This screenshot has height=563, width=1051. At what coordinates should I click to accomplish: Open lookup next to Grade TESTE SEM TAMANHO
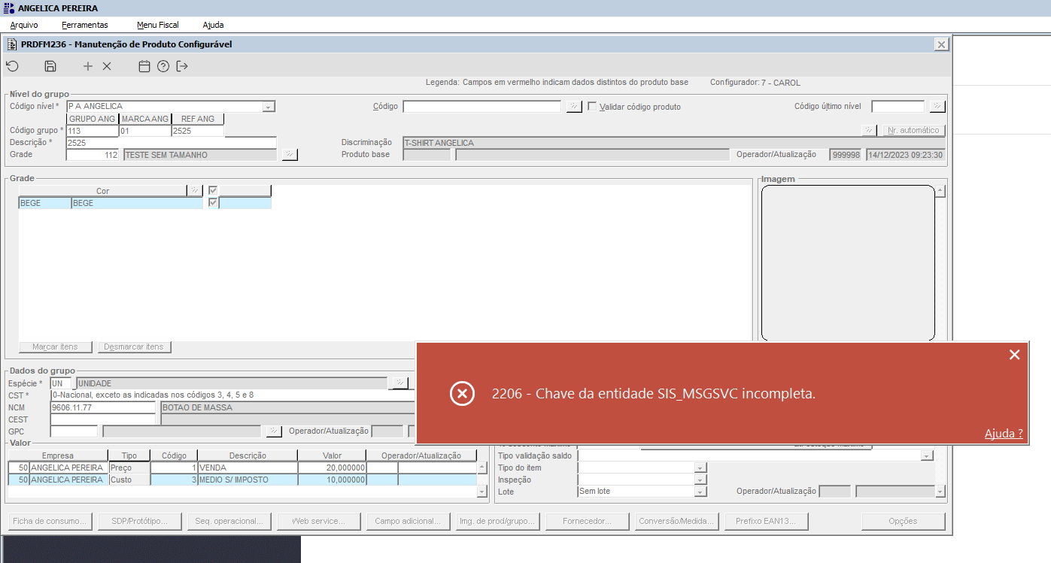click(290, 155)
